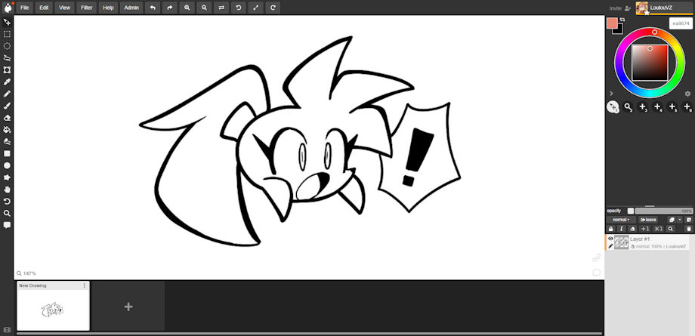This screenshot has height=336, width=695.
Task: Select the Transform tool
Action: tap(7, 69)
